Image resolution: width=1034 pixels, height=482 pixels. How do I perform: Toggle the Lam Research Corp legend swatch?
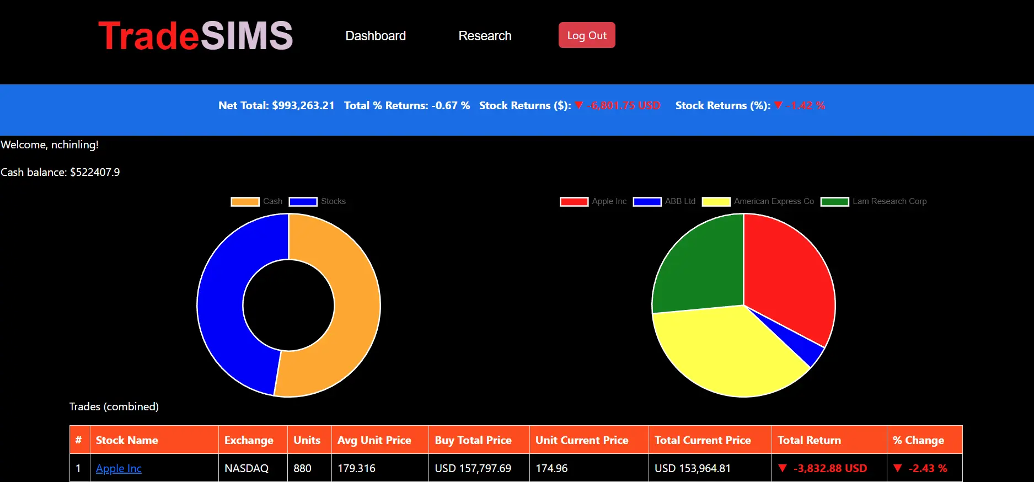(x=834, y=201)
